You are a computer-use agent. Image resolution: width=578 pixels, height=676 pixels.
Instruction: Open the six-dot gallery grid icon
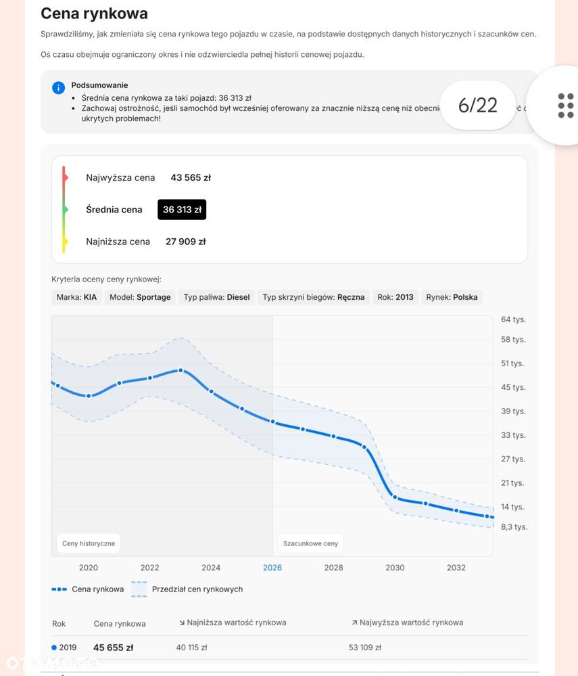[x=566, y=106]
